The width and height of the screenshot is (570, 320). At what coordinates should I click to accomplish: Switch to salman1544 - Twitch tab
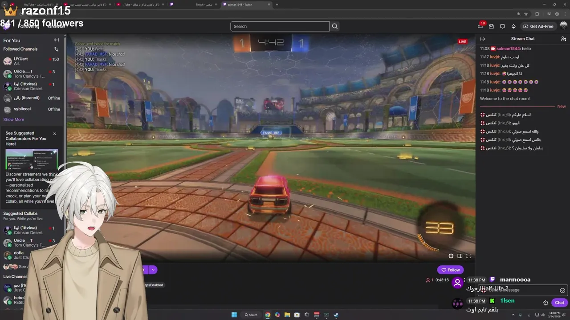[247, 4]
